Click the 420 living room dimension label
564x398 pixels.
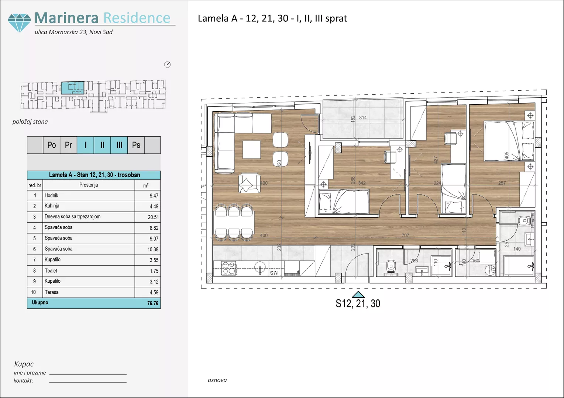click(279, 163)
